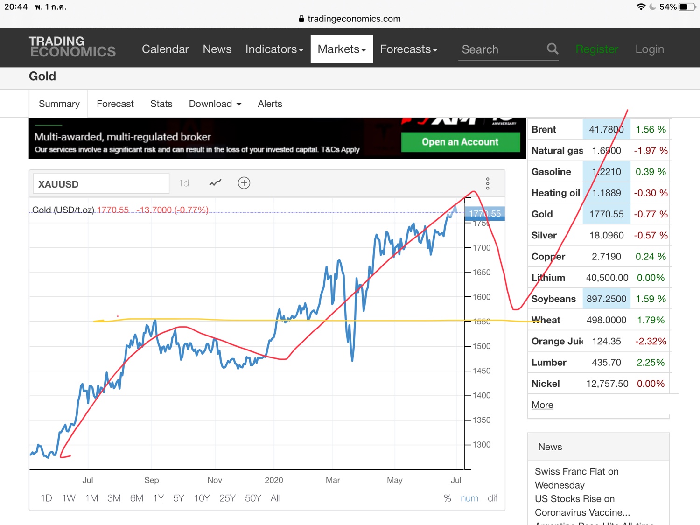
Task: Switch chart scale to num
Action: (x=469, y=498)
